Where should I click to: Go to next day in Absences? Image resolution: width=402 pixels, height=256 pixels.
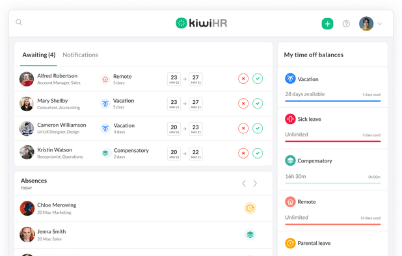[x=255, y=183]
